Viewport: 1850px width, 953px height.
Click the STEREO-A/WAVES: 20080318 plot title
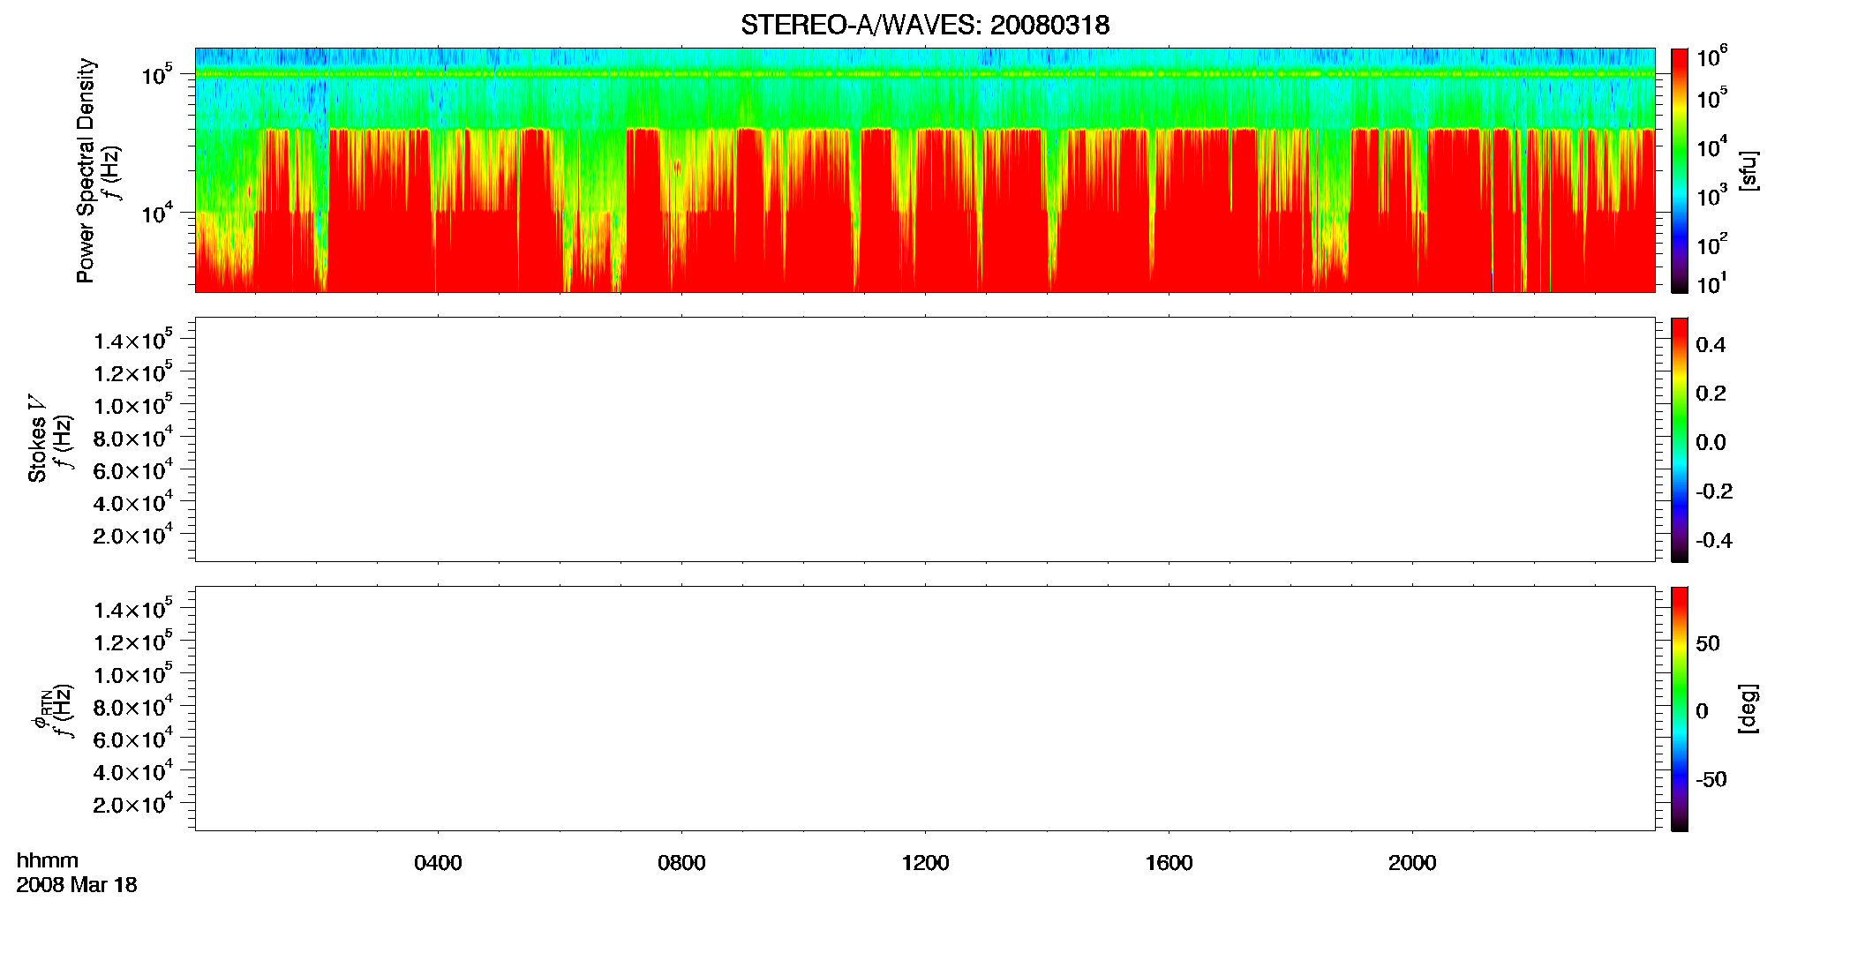point(925,25)
